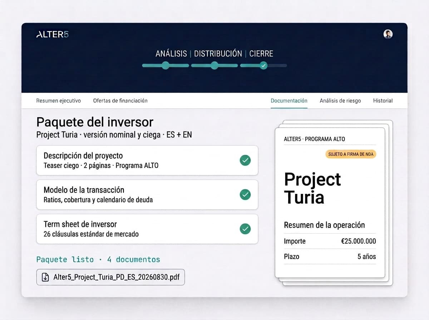Download Alter5_Project_Turia_PD_ES_20260830.pdf
The height and width of the screenshot is (320, 429).
point(110,277)
